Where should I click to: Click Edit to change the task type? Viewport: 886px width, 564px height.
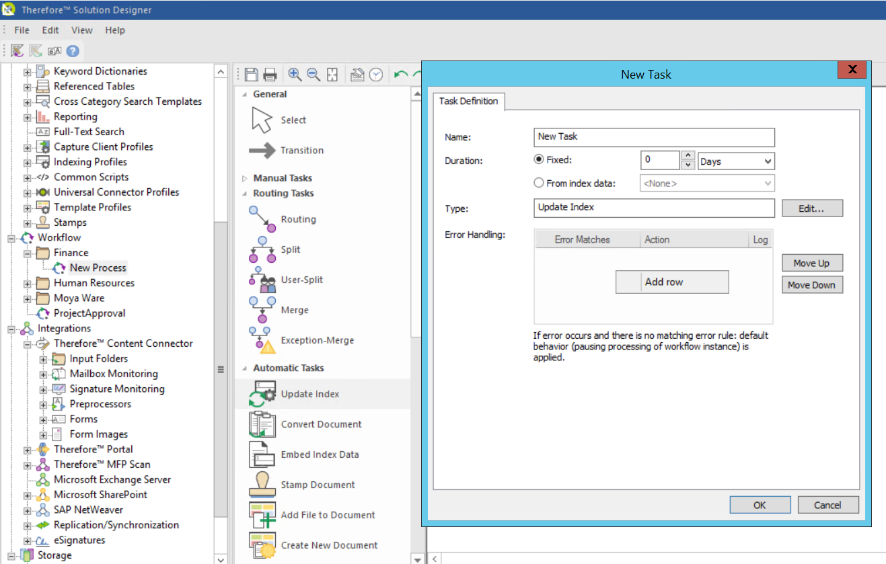point(812,208)
